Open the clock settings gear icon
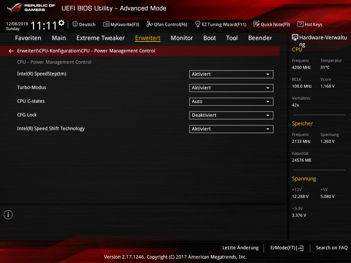Screen dimensions: 351x263 (x=61, y=23)
